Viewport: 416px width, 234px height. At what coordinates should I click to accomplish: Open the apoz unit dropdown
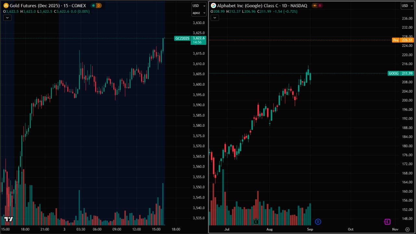(199, 13)
